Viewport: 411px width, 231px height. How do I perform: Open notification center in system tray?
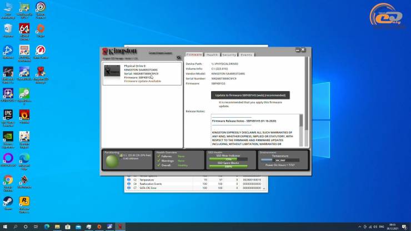point(404,227)
